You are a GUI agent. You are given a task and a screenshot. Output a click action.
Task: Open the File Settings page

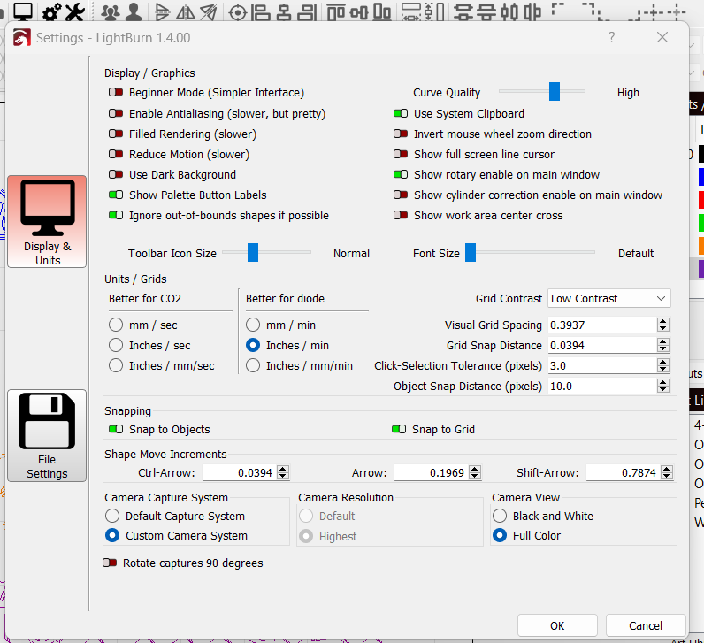click(x=47, y=435)
